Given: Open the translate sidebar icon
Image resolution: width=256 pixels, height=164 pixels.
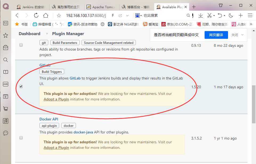Looking at the screenshot, I should click(x=6, y=121).
